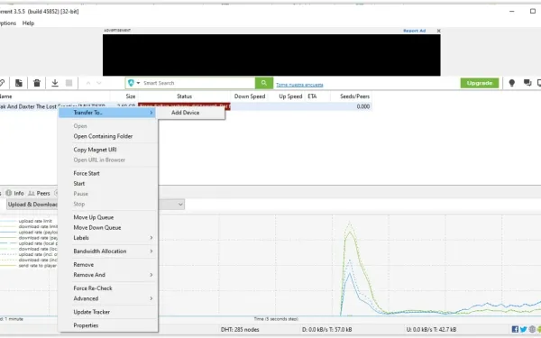Open the Tome nuestra encuesta link
Screen dimensions: 541x338
tap(299, 85)
